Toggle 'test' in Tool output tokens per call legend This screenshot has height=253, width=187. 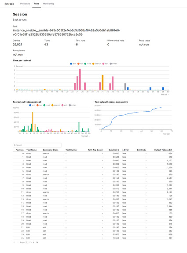pyautogui.click(x=32, y=105)
